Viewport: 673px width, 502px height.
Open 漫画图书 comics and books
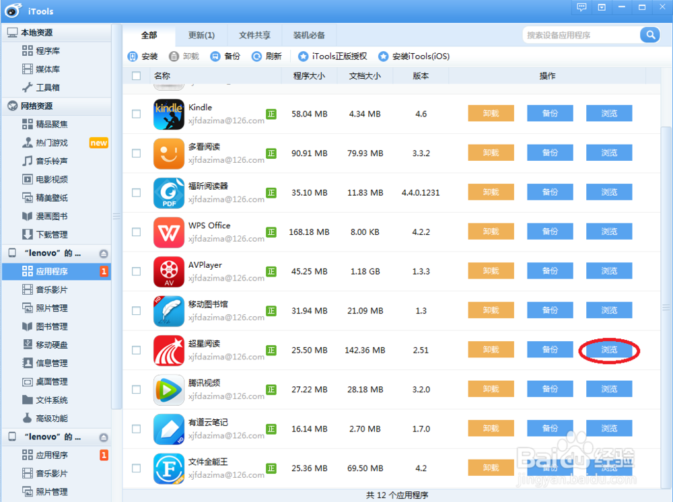point(51,216)
